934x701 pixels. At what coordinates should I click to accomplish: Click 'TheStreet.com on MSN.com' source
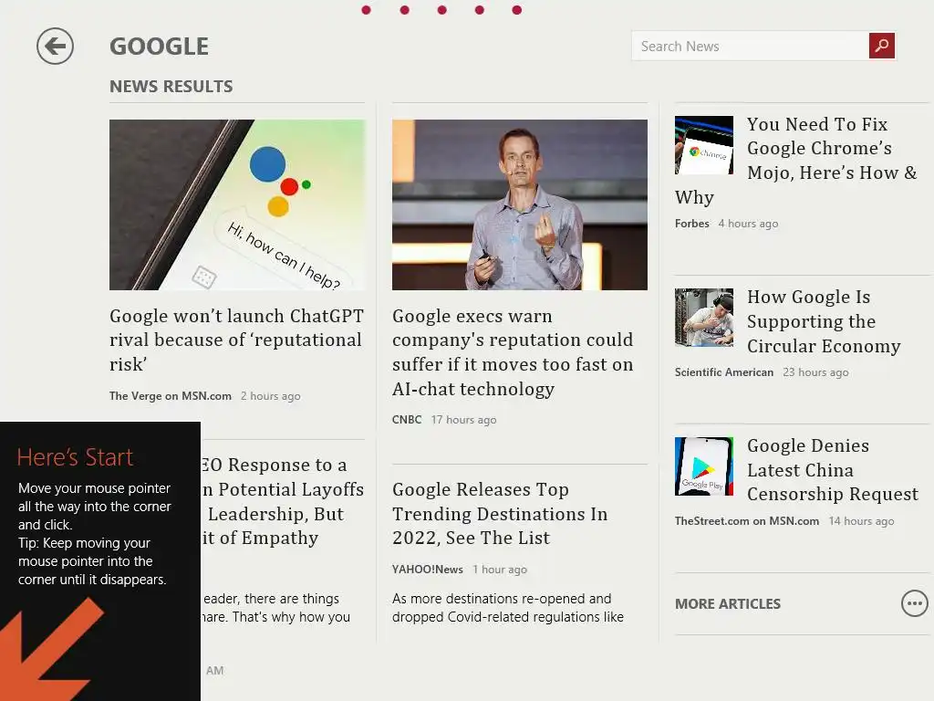[747, 521]
